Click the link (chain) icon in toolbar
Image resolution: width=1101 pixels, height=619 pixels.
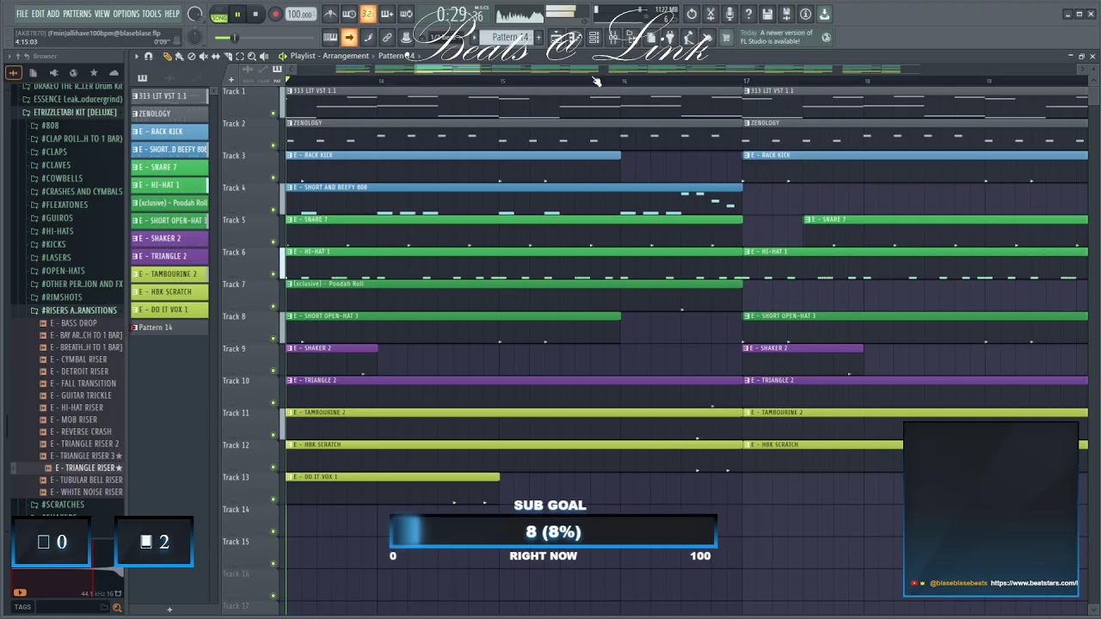[x=387, y=37]
